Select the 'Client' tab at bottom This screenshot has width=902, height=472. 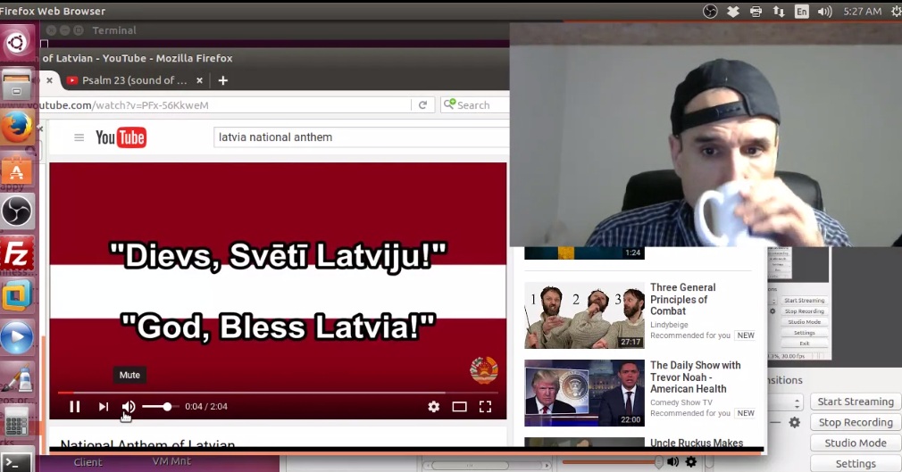click(88, 461)
